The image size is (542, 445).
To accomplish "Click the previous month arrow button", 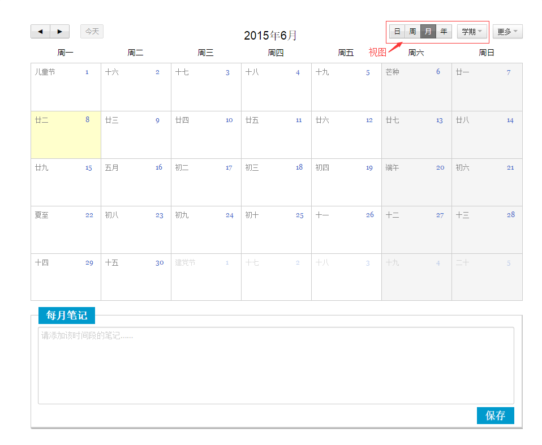I will pyautogui.click(x=40, y=32).
